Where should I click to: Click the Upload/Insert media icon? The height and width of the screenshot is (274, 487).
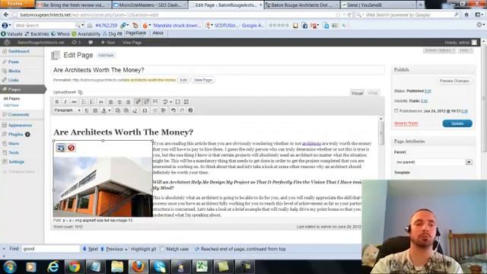tap(81, 92)
